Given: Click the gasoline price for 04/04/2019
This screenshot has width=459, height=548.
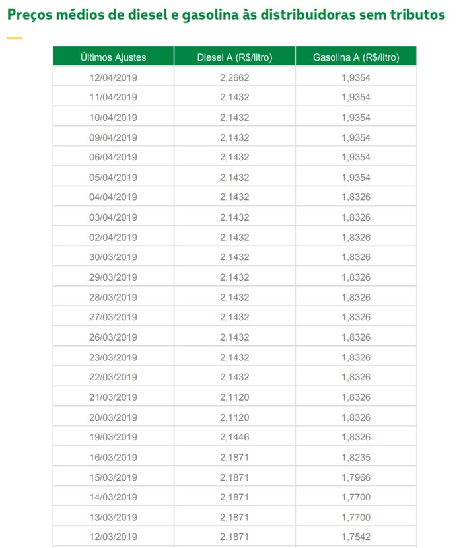Looking at the screenshot, I should pos(356,197).
